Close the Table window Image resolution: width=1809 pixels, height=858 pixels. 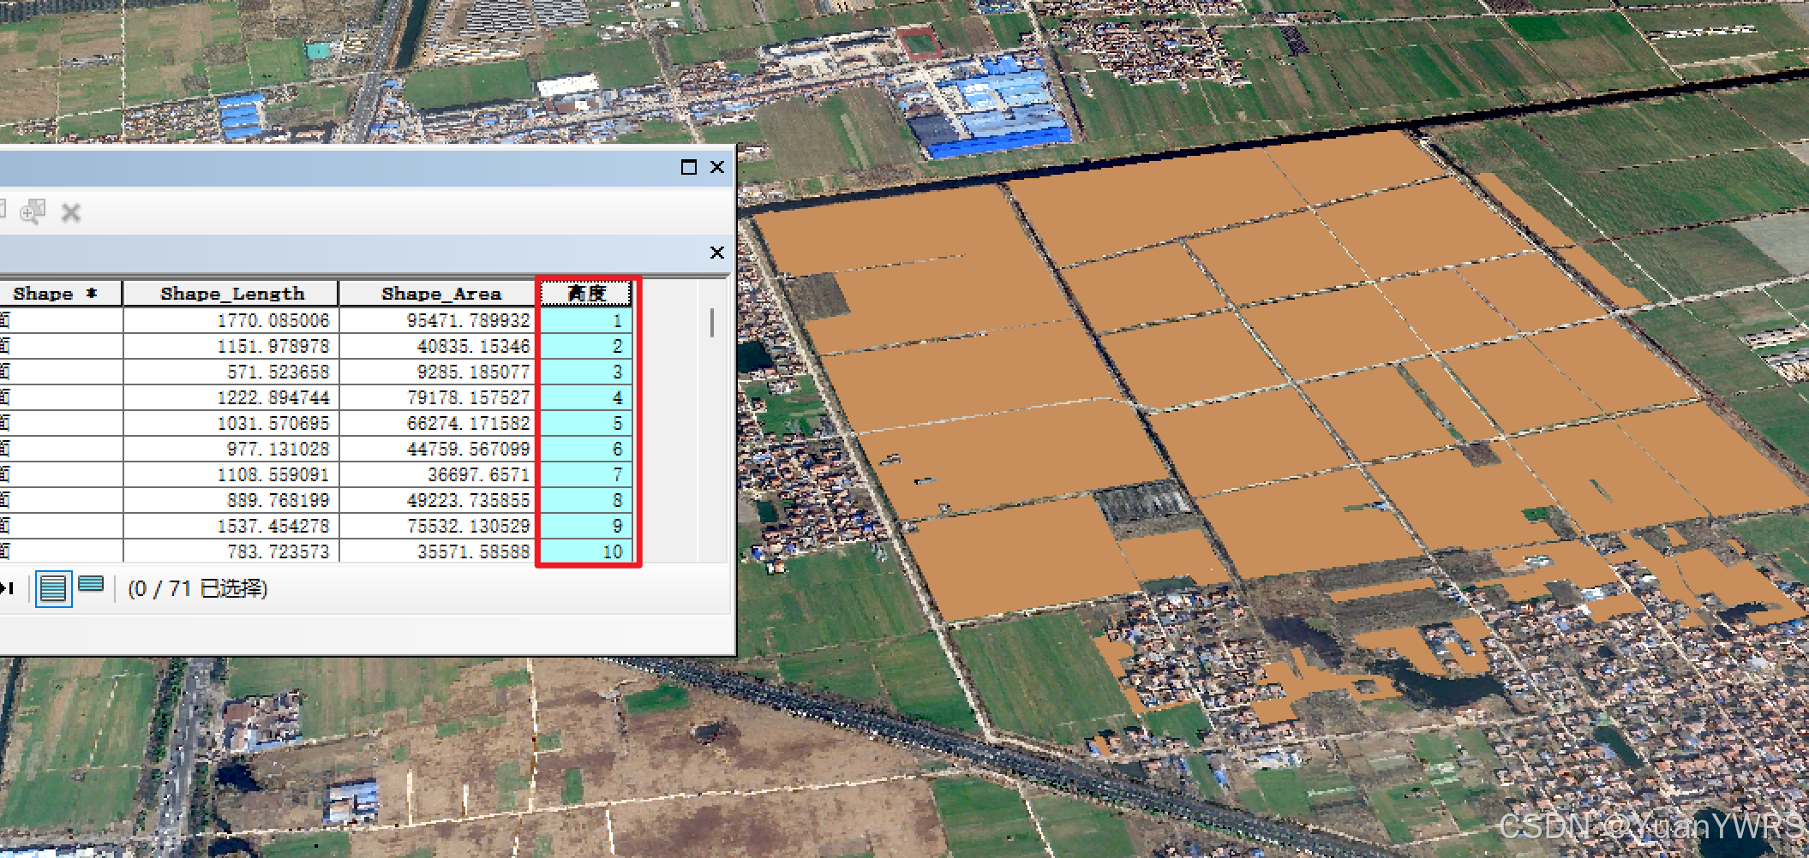[x=717, y=167]
